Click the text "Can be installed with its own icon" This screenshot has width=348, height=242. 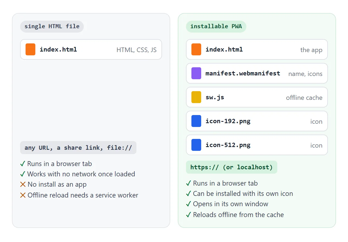(x=243, y=194)
